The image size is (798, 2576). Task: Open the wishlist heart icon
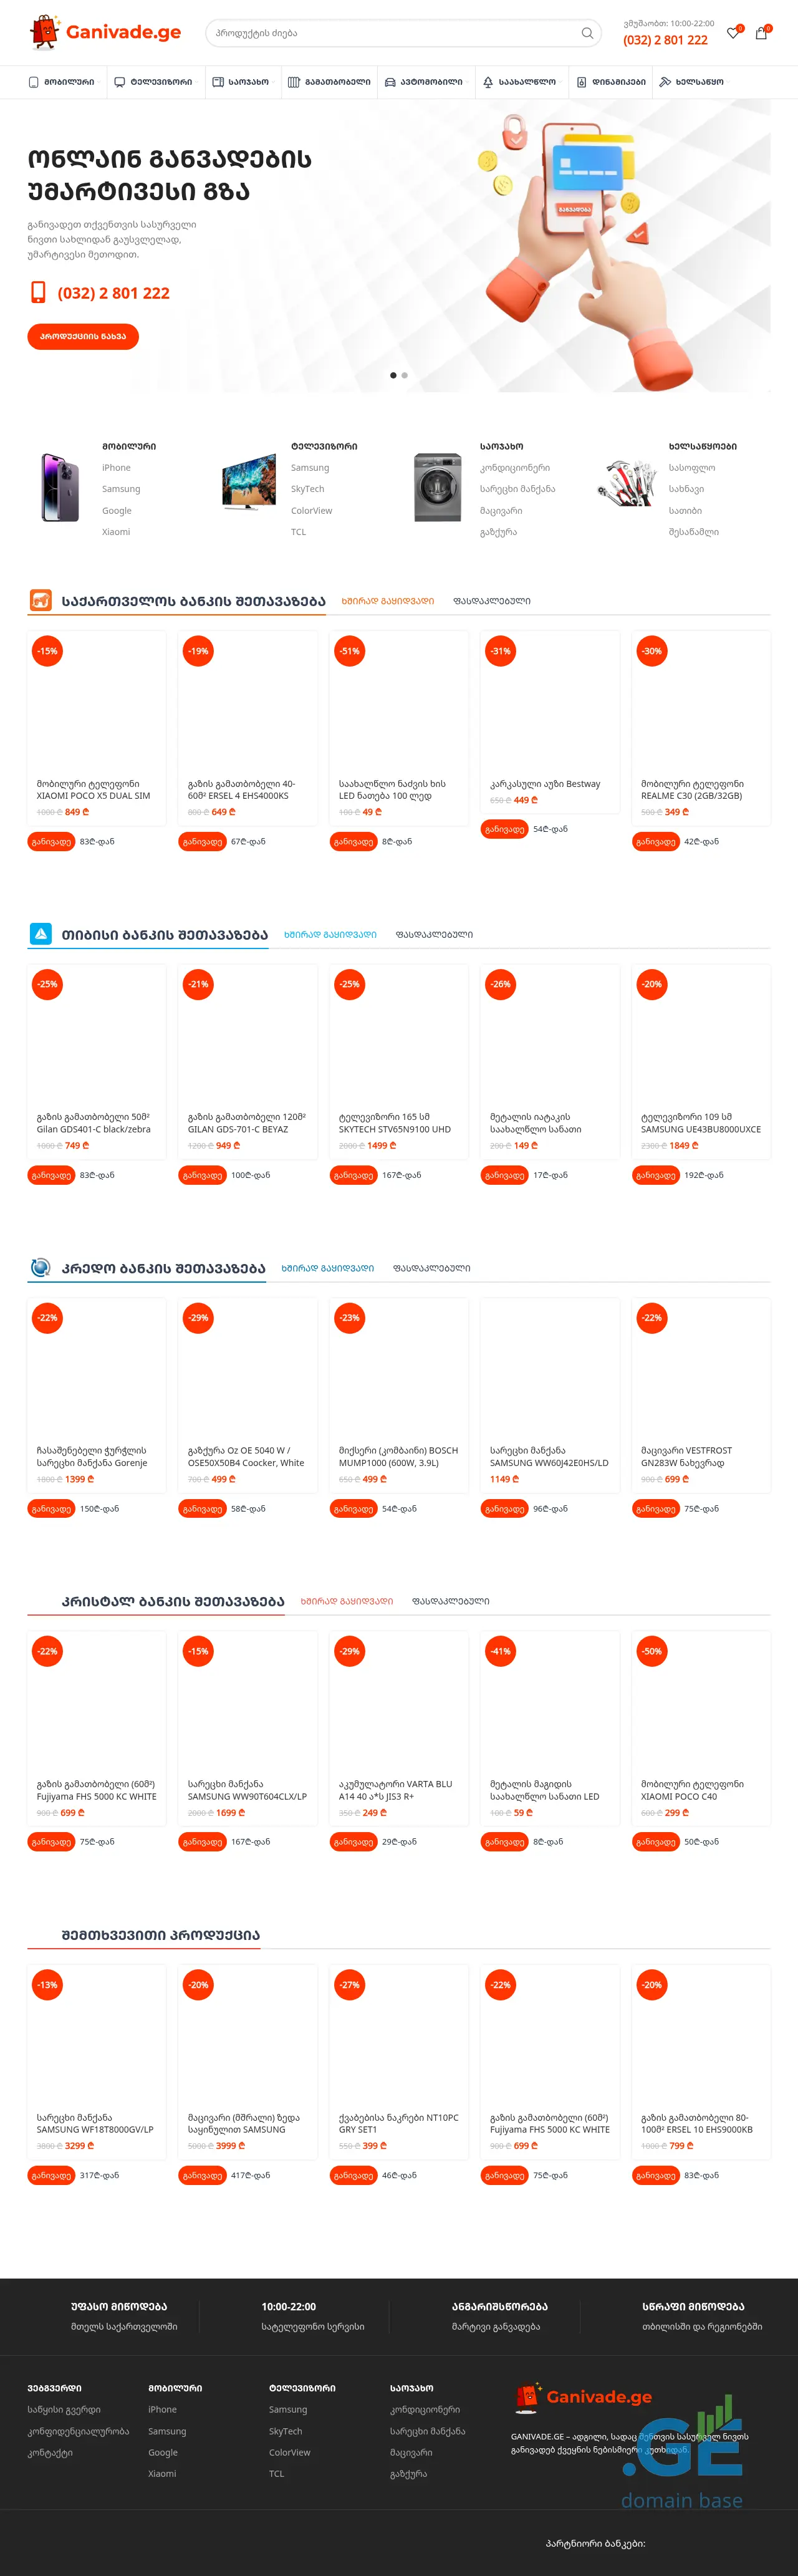pos(733,33)
